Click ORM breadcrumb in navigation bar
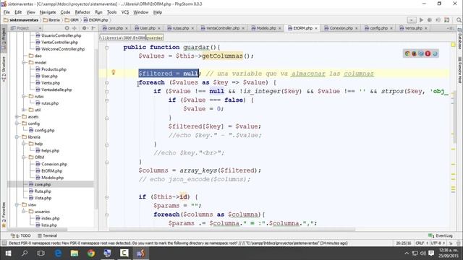The height and width of the screenshot is (260, 463). pos(72,20)
